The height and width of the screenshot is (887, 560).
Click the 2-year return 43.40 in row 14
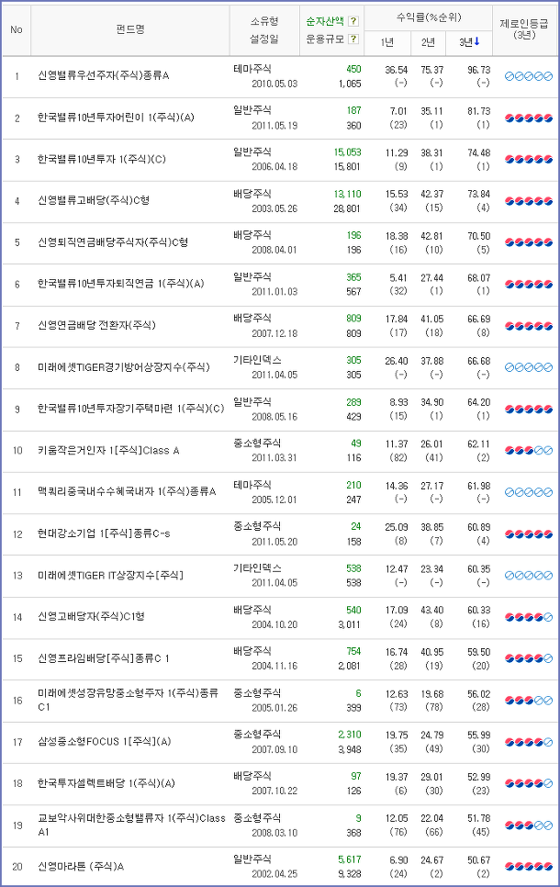432,611
